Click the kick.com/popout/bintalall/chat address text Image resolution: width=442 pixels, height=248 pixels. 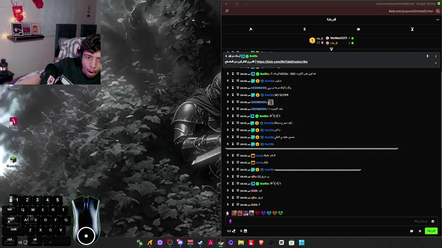(x=411, y=11)
